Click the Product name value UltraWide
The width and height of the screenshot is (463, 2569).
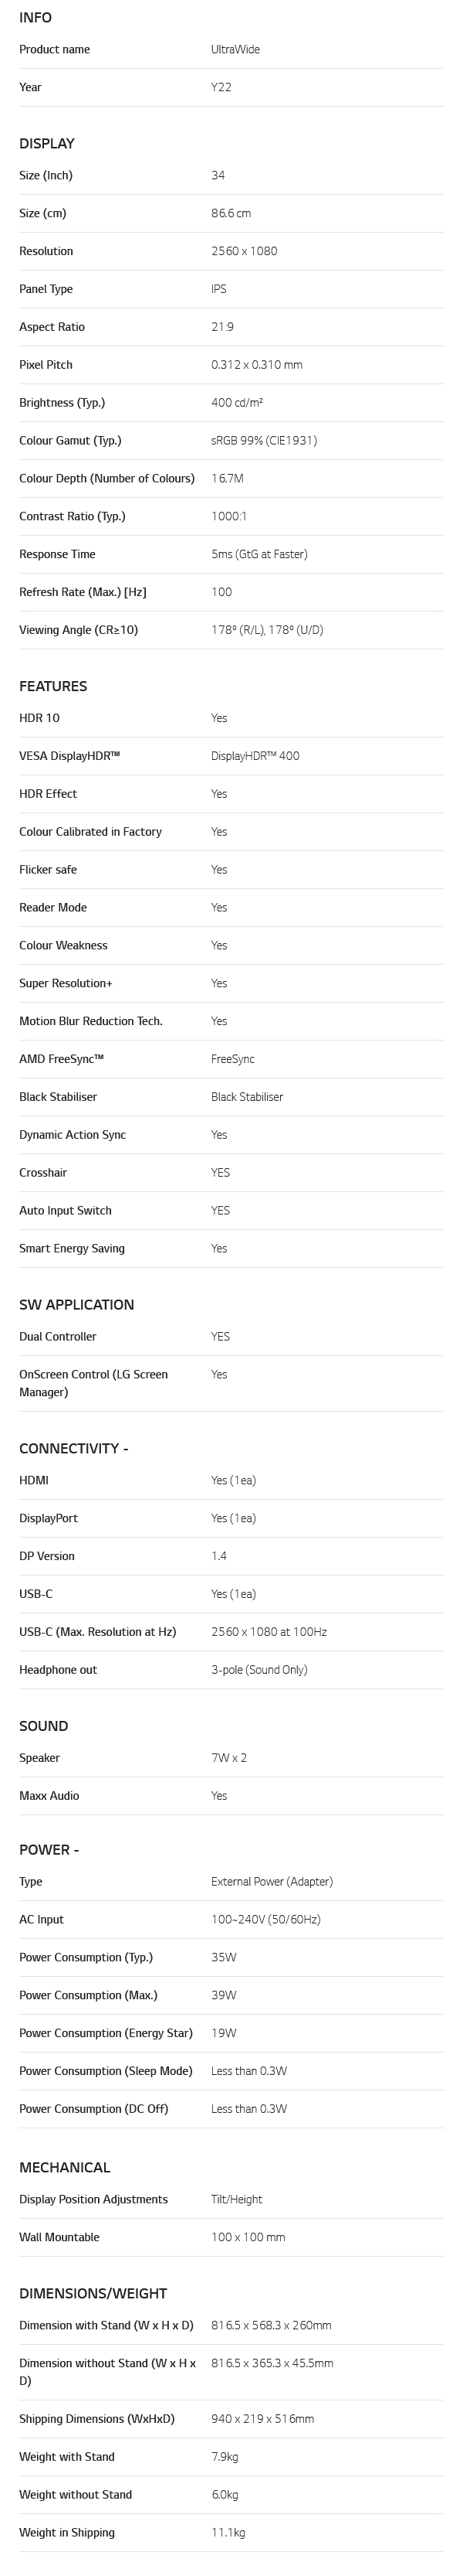[x=235, y=49]
